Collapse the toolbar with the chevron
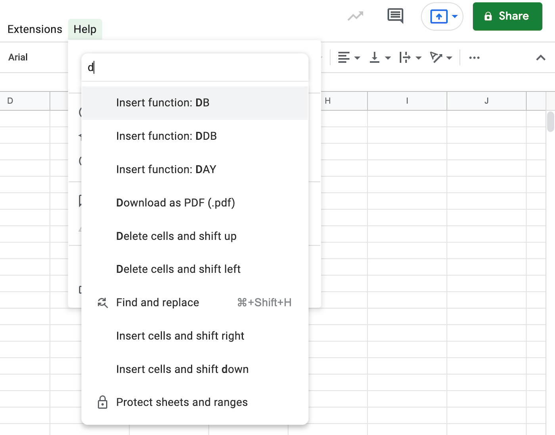Viewport: 555px width, 435px height. 540,57
